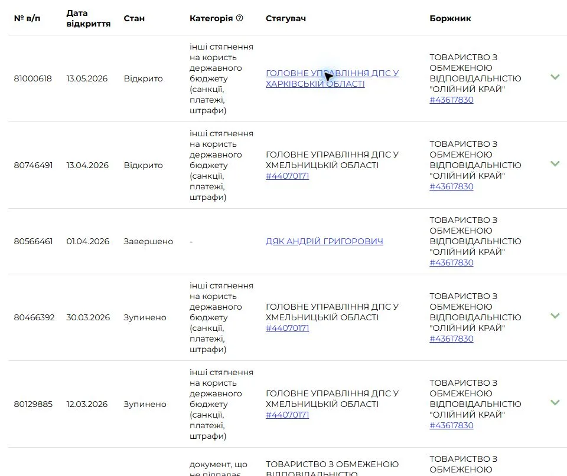Open debtor code #43617830 in row 80746491

451,186
